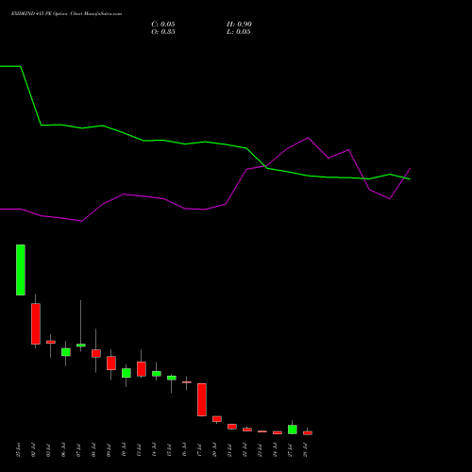Screen dimensions: 472x472
Task: Click the big red candlestick for 17 Jul
Action: (202, 399)
